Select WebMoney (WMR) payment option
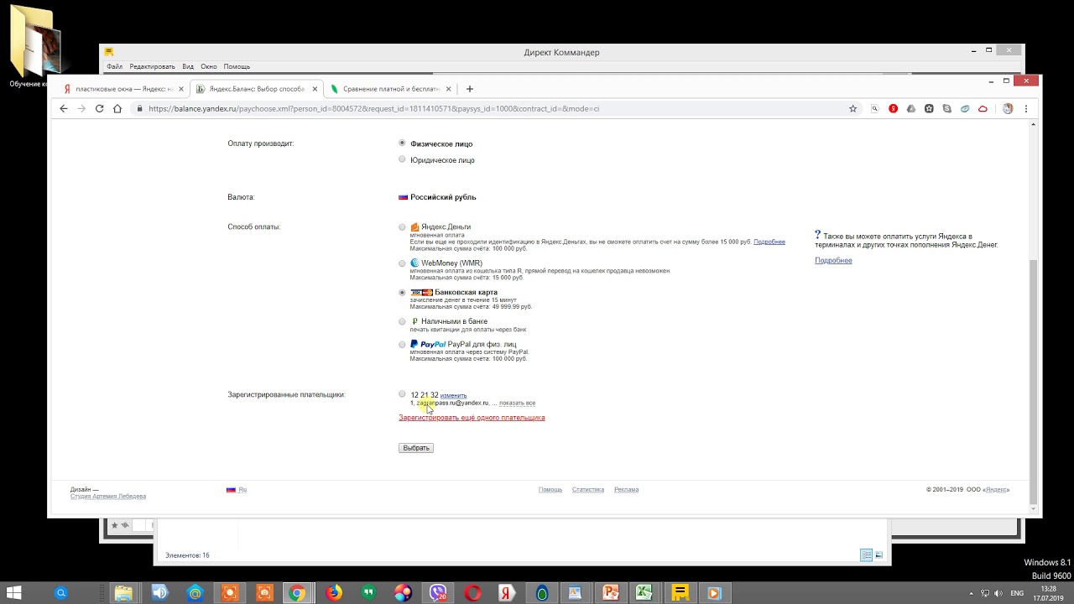Image resolution: width=1074 pixels, height=604 pixels. (402, 263)
